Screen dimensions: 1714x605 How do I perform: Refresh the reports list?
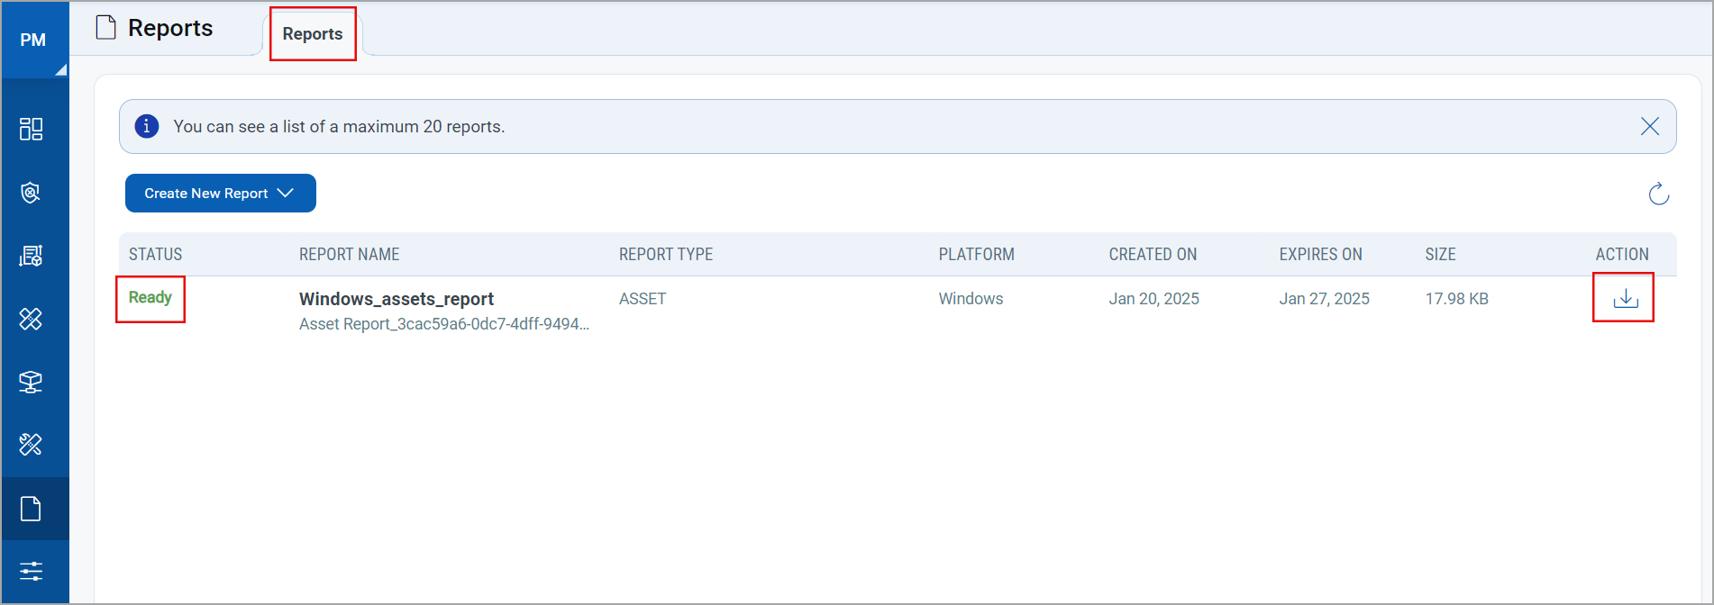pos(1658,194)
